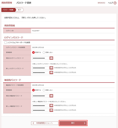Select 変更する for login password

coord(33,52)
